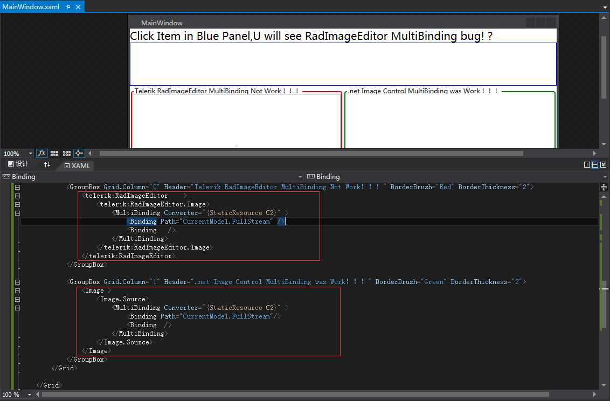Collapse the first MultiBinding outlining region
The width and height of the screenshot is (610, 401).
pyautogui.click(x=17, y=213)
